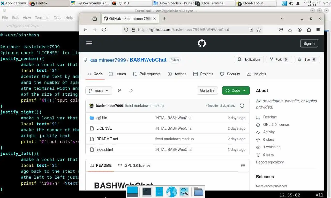The height and width of the screenshot is (198, 331).
Task: Switch to the Issues tab
Action: pos(117,74)
